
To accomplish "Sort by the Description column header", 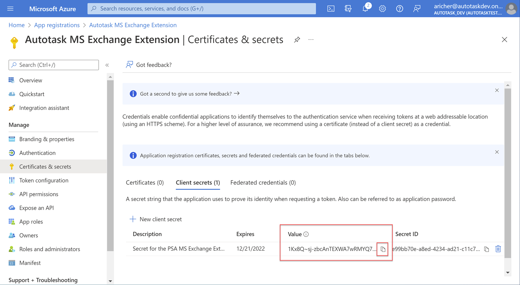I will [147, 234].
